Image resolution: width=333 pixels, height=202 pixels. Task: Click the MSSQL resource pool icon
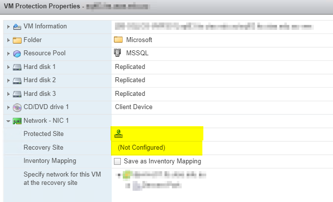(x=117, y=53)
